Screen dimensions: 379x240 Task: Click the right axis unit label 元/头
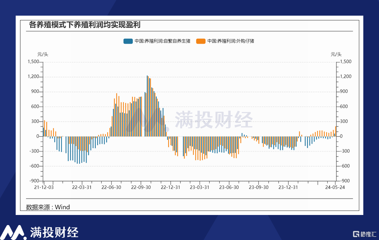pos(336,54)
